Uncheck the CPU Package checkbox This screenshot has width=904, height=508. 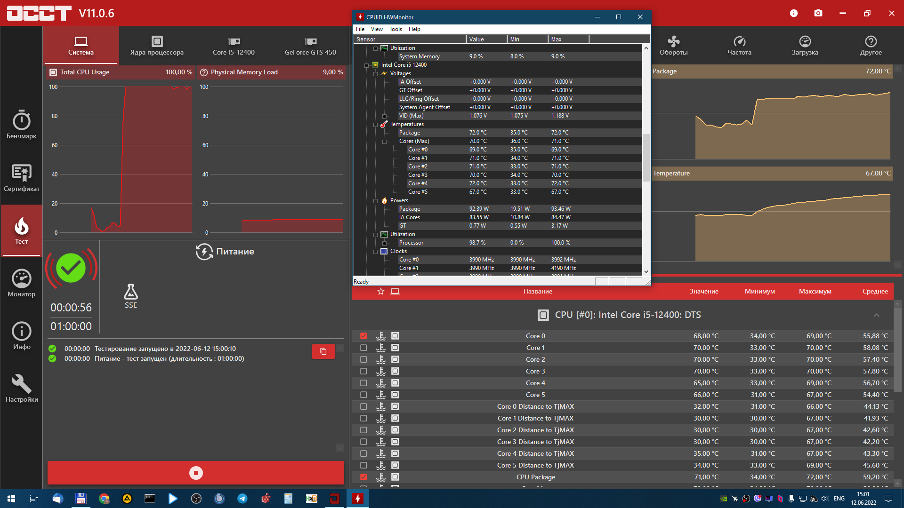tap(363, 477)
